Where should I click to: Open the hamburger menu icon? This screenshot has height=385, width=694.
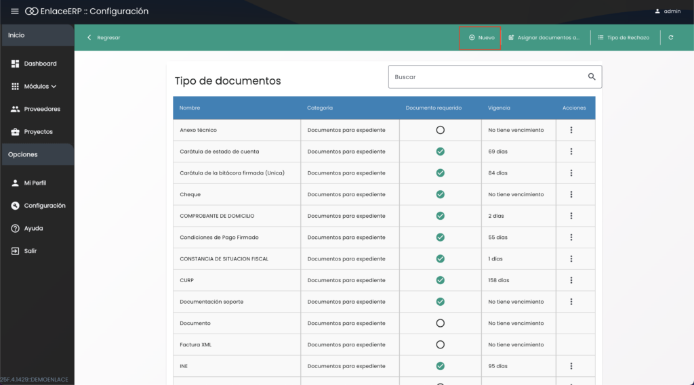pos(14,12)
